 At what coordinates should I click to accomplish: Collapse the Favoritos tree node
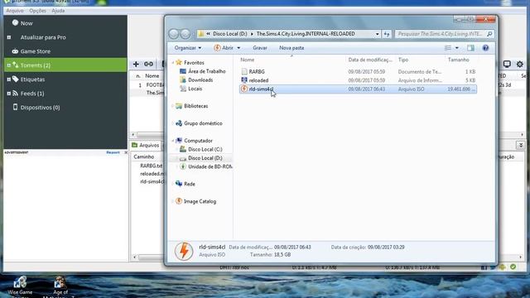click(173, 63)
